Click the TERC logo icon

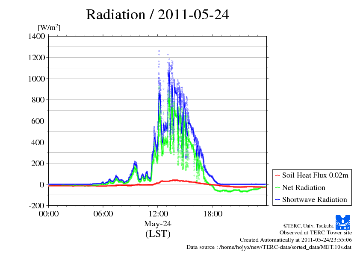point(343,222)
